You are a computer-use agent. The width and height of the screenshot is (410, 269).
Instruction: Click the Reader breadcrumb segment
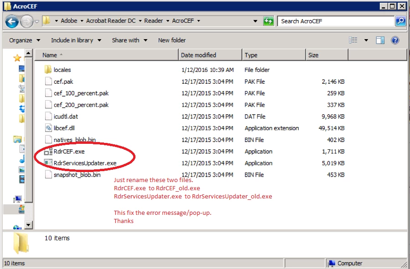coord(154,21)
